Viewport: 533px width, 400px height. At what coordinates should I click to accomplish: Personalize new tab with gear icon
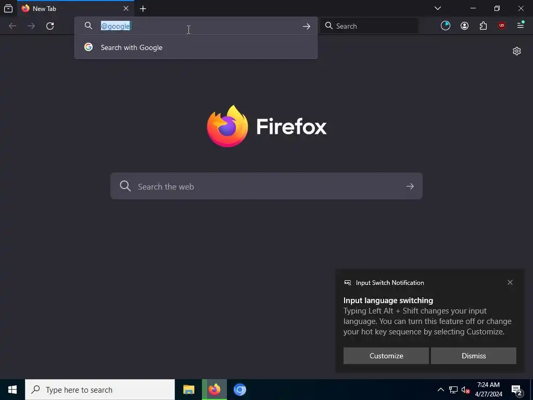coord(517,51)
